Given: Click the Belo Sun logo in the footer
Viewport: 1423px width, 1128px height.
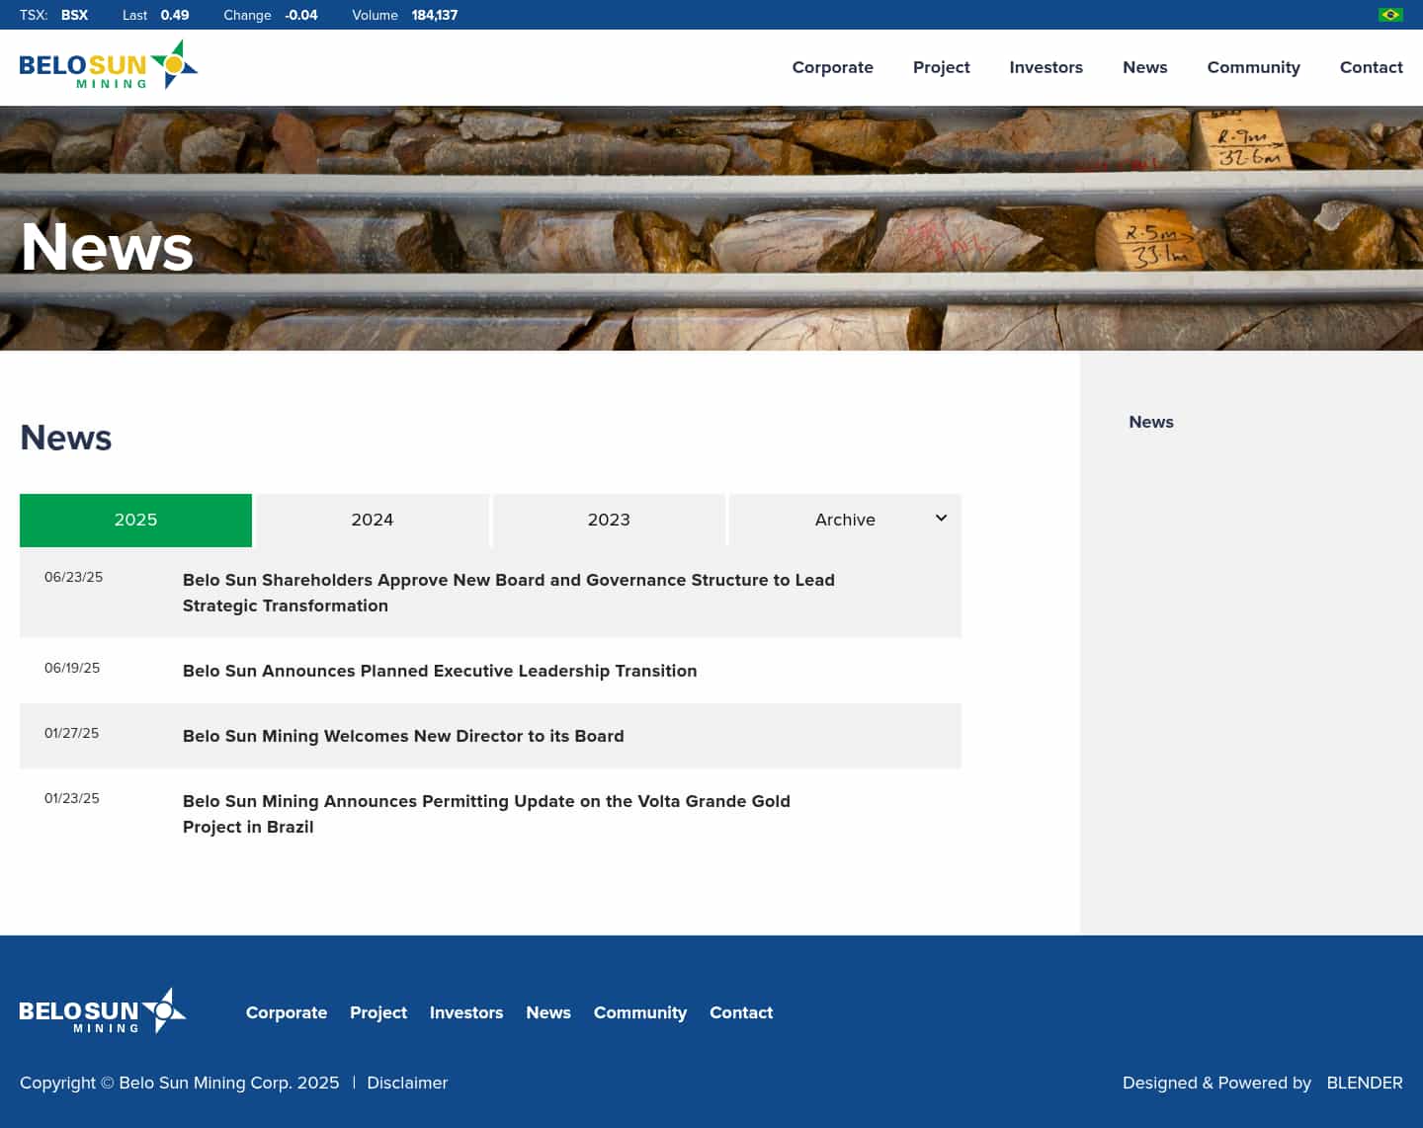Looking at the screenshot, I should click(103, 1010).
